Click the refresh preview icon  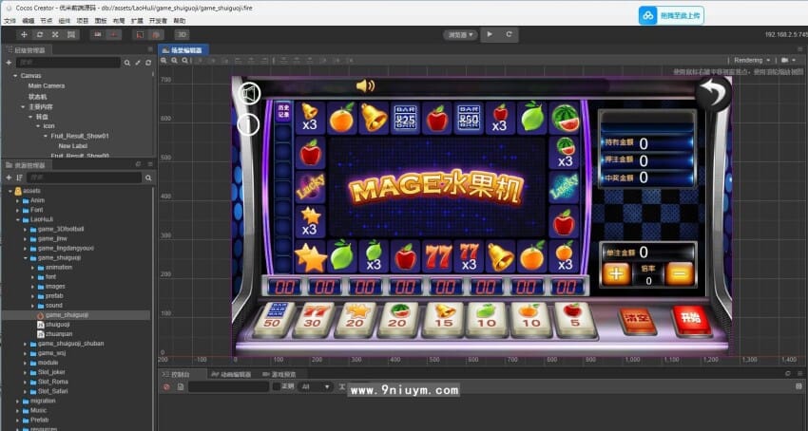(509, 34)
